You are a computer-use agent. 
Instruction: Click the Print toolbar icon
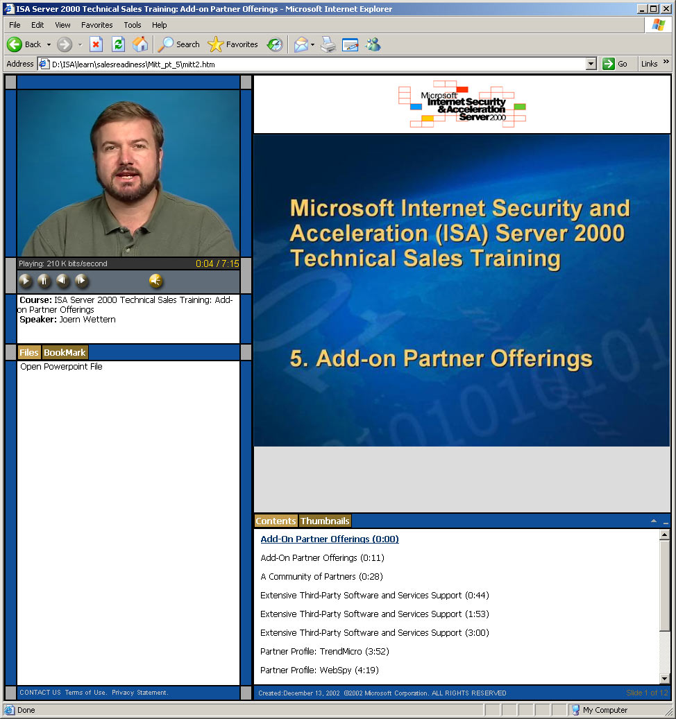tap(328, 44)
